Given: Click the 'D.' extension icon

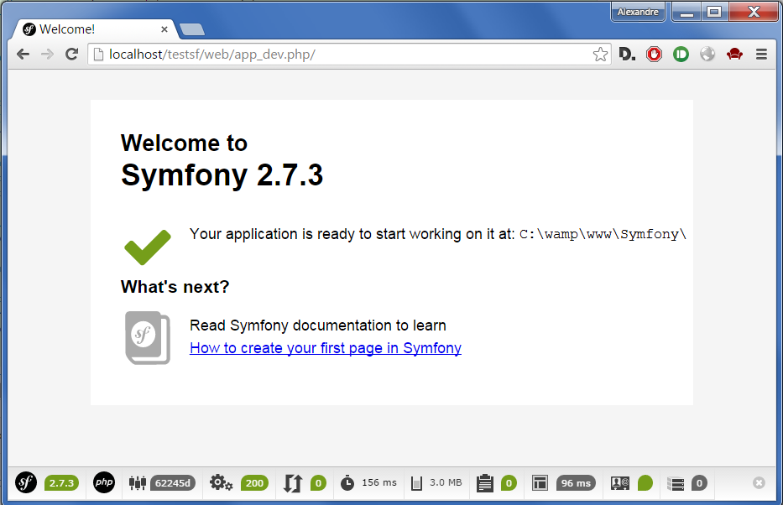Looking at the screenshot, I should point(627,54).
